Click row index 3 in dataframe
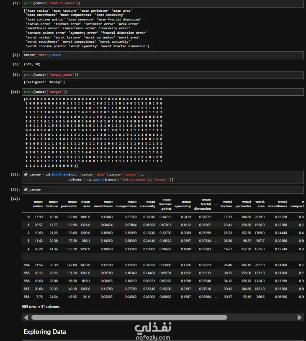306x341 pixels. (28, 241)
